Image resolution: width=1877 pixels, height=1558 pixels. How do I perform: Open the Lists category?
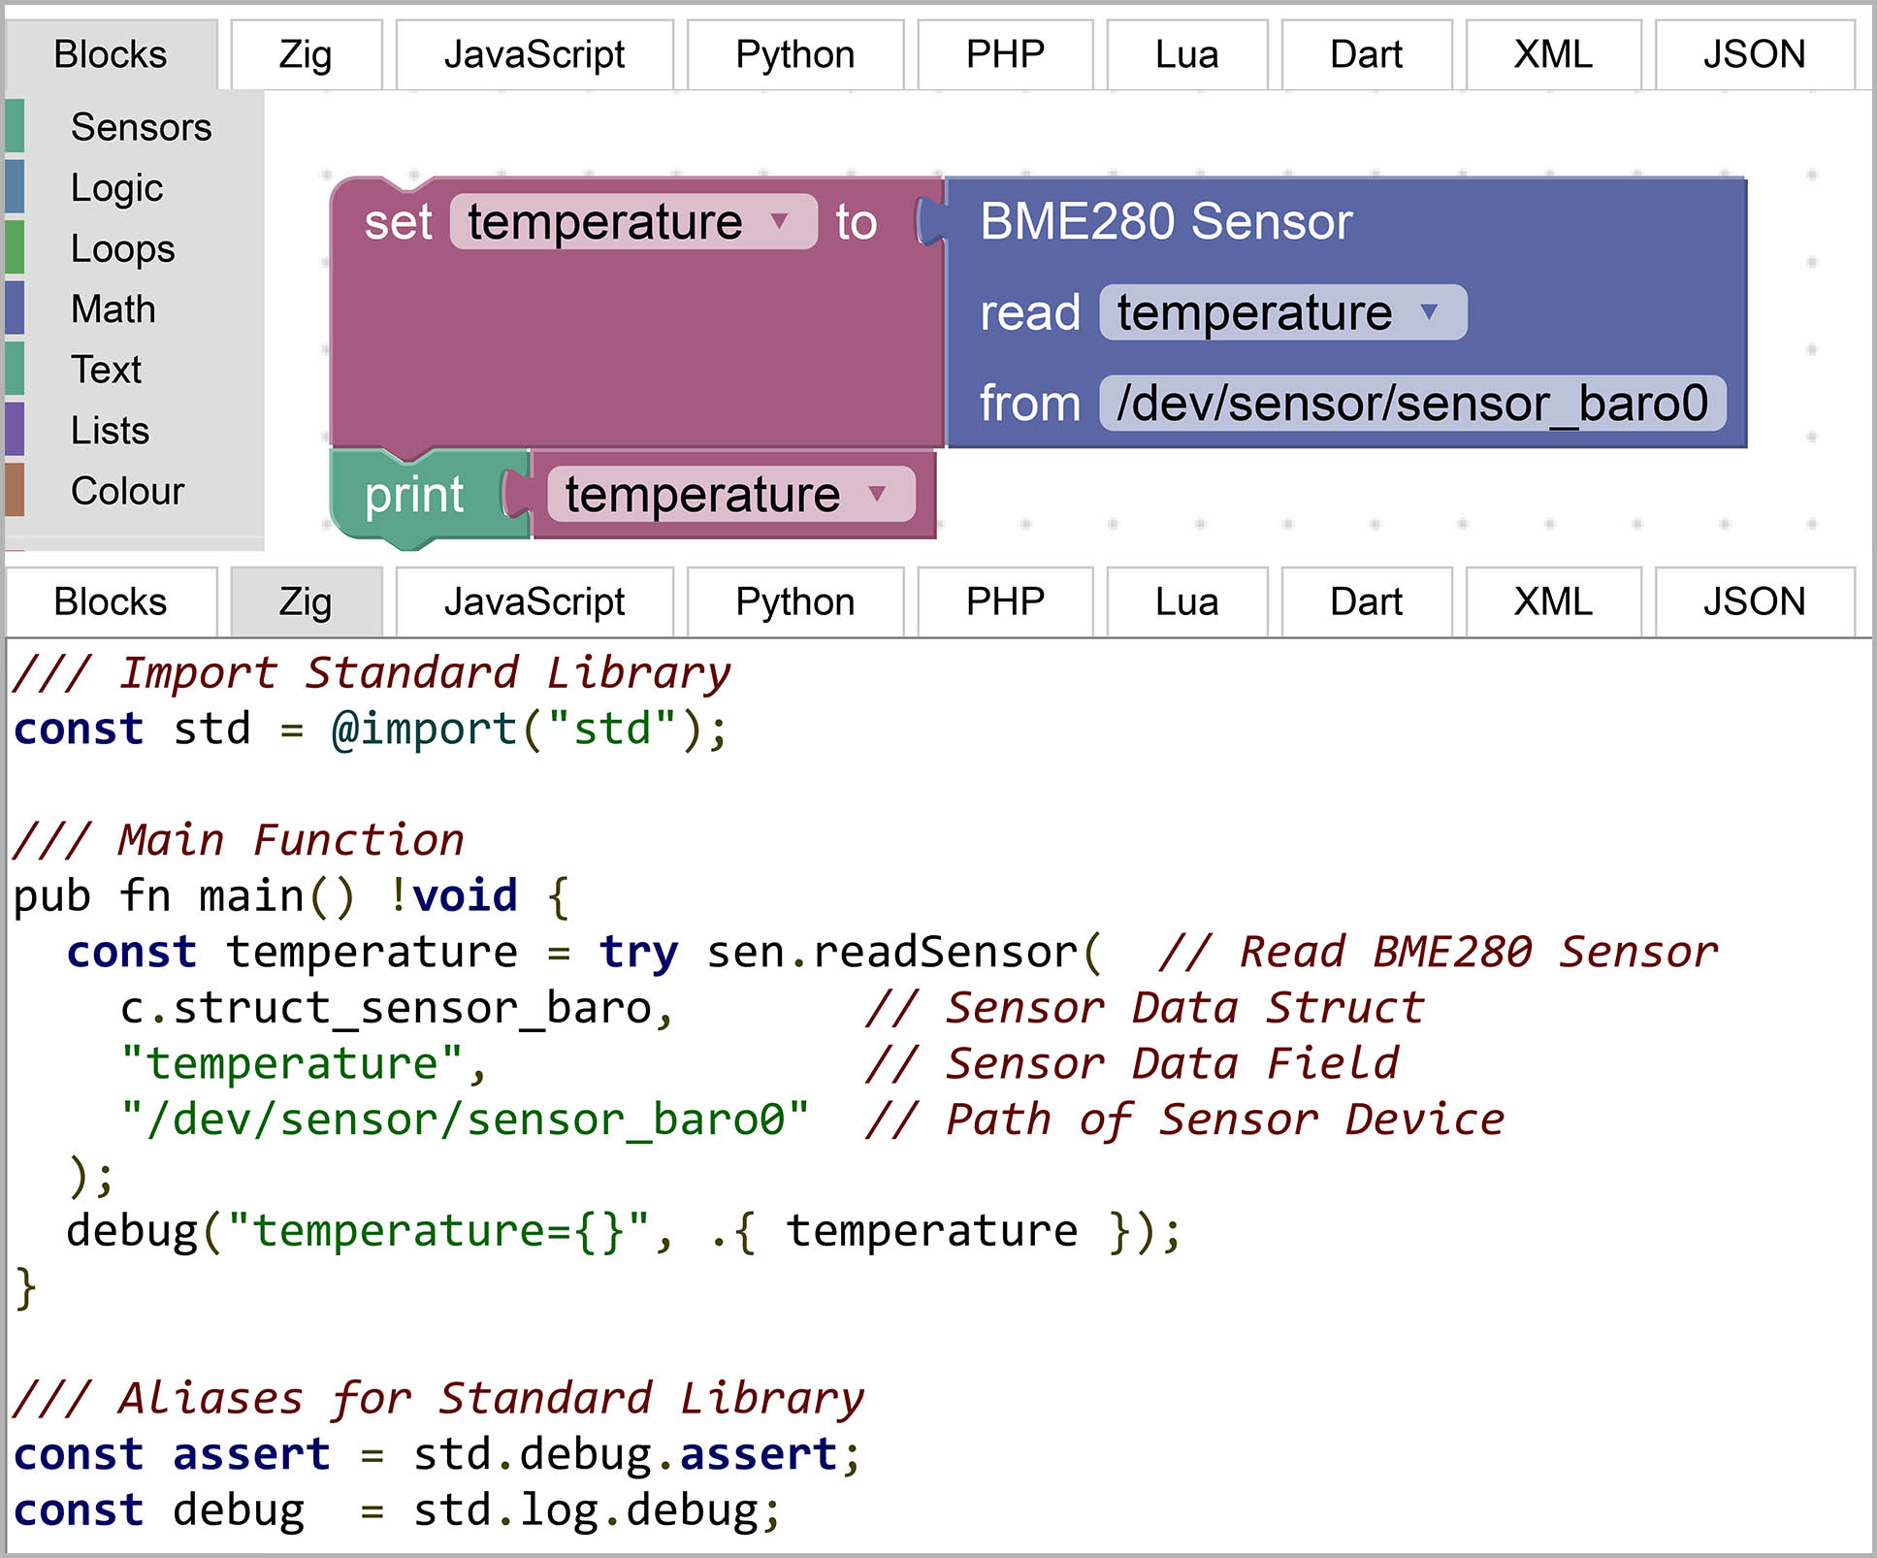110,430
